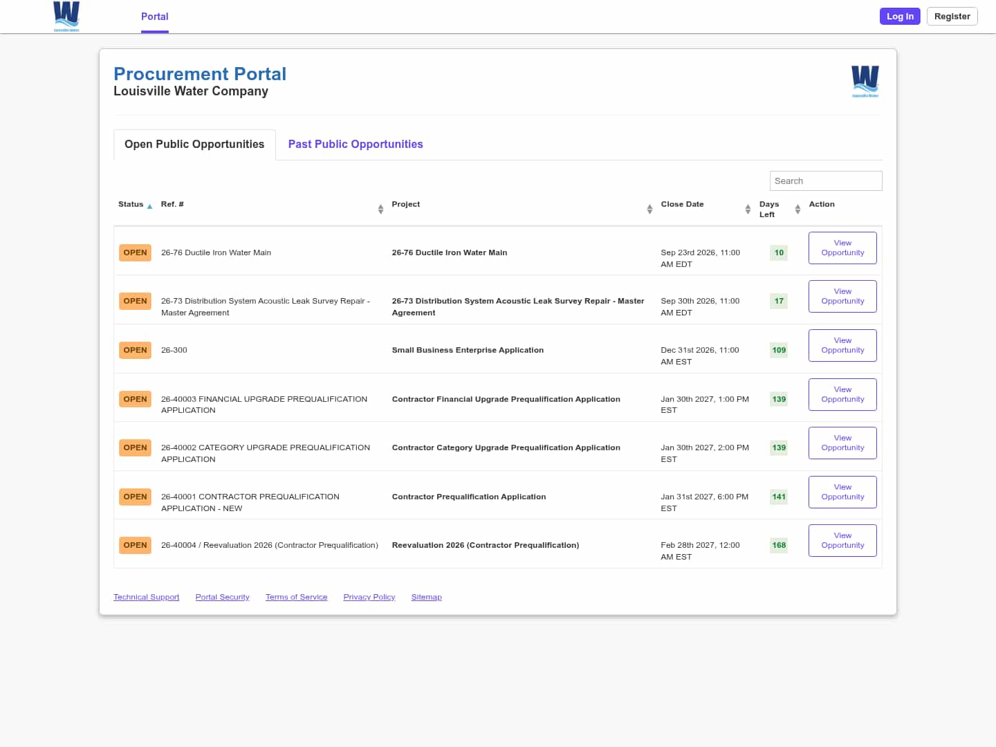Viewport: 996px width, 747px height.
Task: View Opportunity for Contractor Financial Upgrade Prequalification
Action: 842,394
